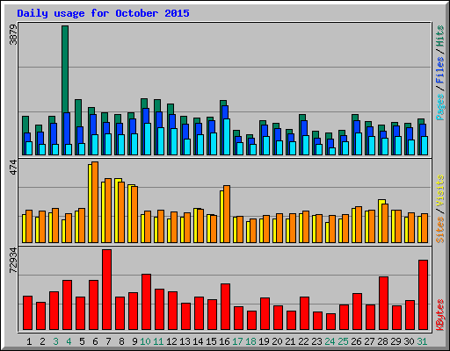This screenshot has height=351, width=450.
Task: Click the 72934 KBytes axis value
Action: click(x=13, y=261)
